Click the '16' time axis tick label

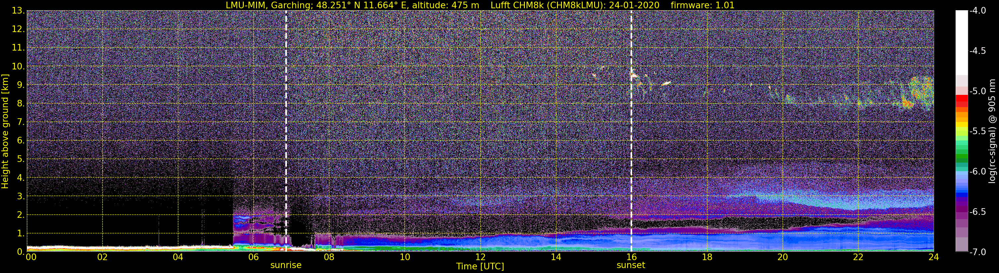[631, 257]
